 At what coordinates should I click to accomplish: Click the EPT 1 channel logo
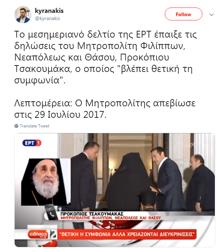32,143
